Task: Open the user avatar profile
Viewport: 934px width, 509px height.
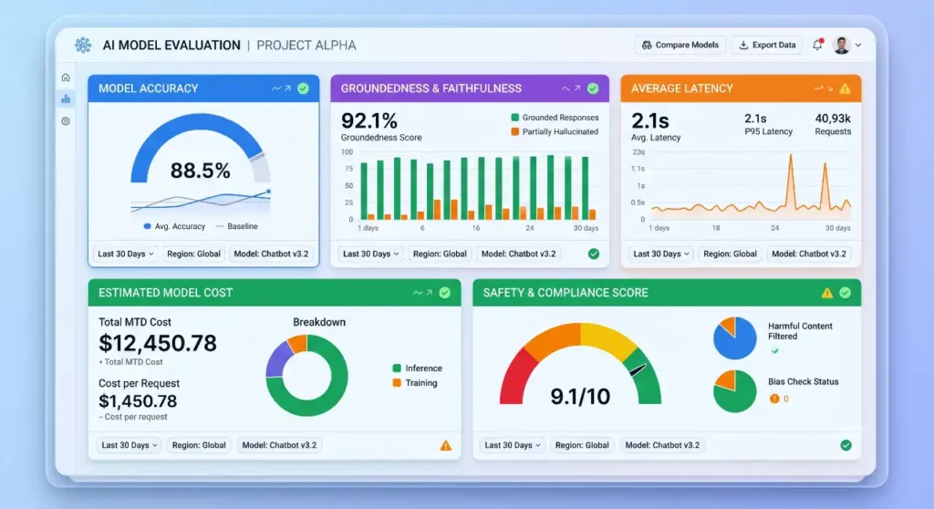Action: point(842,45)
